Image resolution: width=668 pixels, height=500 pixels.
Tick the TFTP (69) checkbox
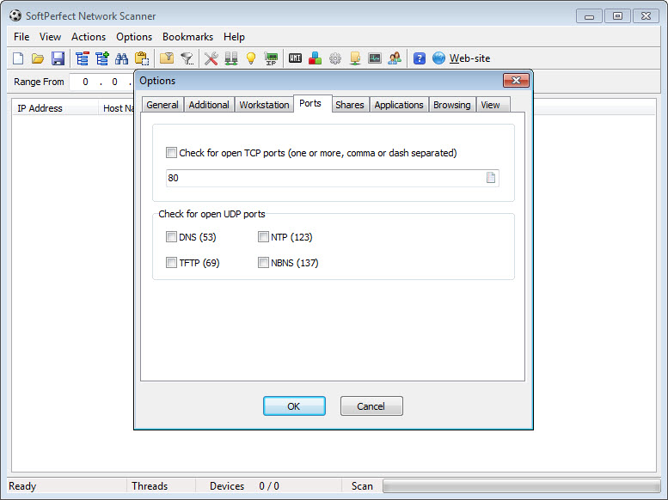(x=171, y=262)
